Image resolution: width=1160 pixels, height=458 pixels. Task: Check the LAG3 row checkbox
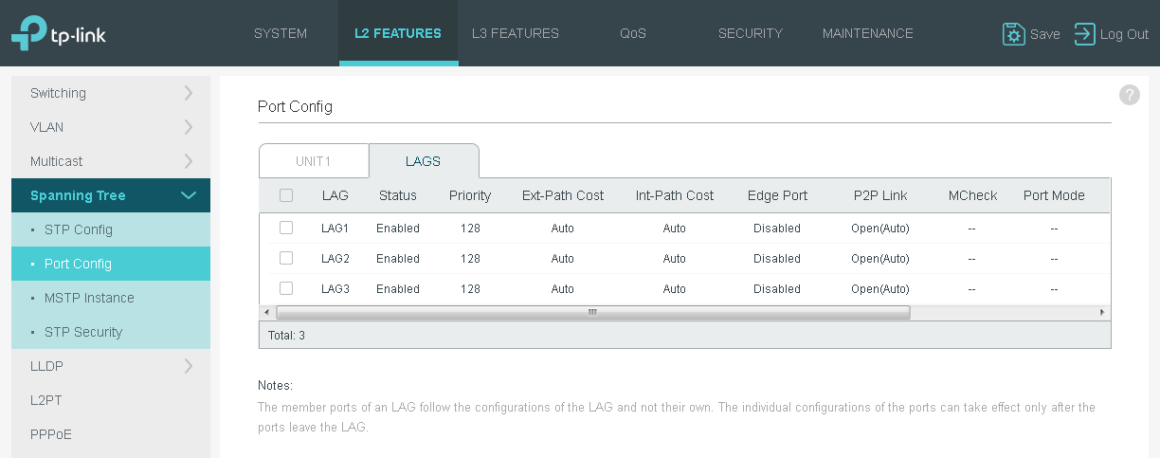286,288
